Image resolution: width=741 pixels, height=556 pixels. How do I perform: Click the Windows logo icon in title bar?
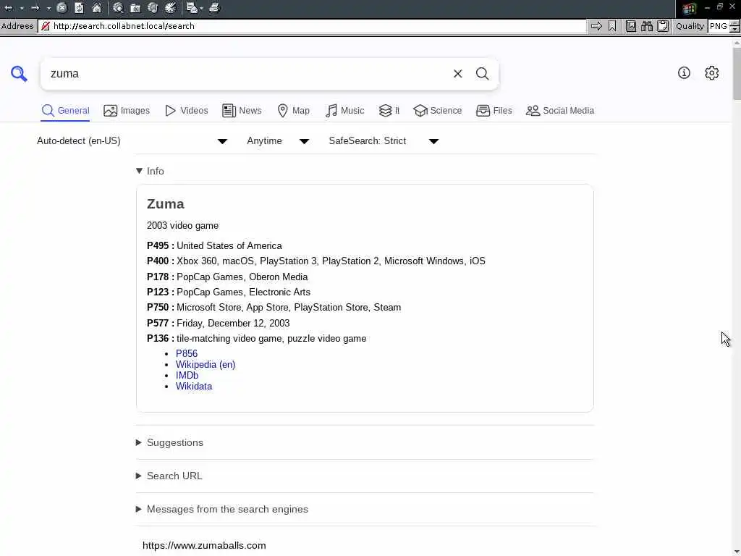pyautogui.click(x=690, y=9)
